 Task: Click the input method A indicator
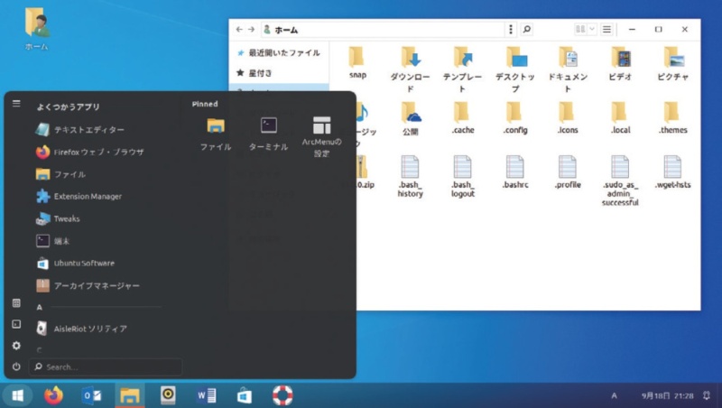click(614, 395)
